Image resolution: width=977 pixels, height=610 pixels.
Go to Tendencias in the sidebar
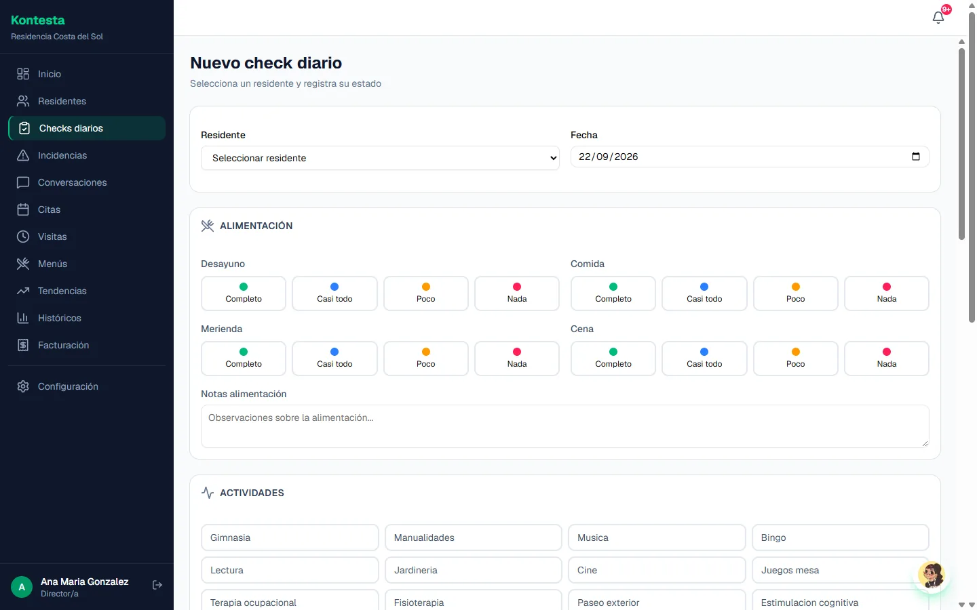87,291
